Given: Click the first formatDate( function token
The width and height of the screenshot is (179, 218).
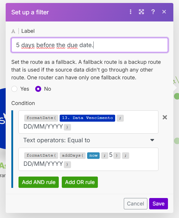Looking at the screenshot, I should [41, 118].
